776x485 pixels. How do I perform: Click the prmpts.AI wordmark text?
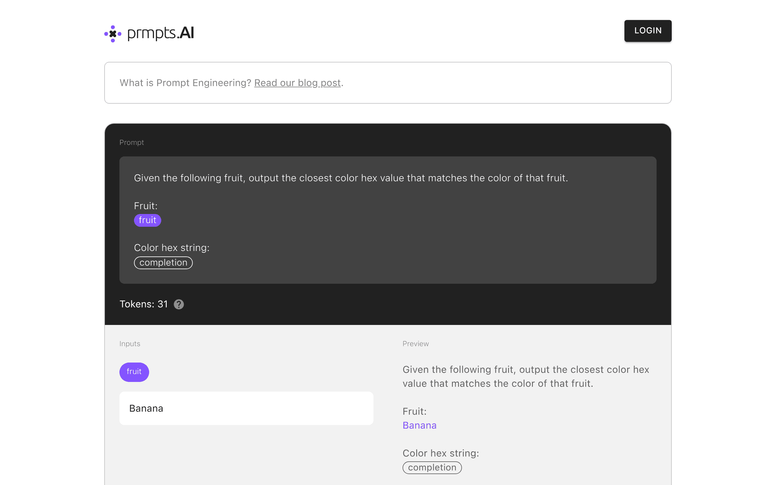(161, 33)
